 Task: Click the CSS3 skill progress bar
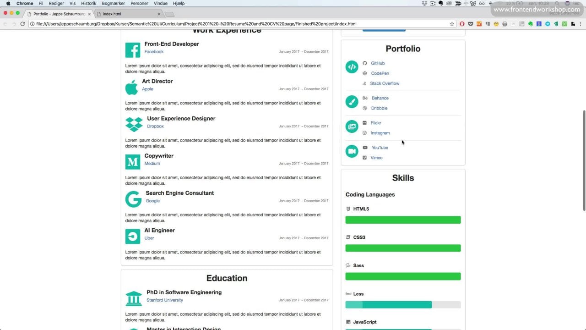[403, 248]
